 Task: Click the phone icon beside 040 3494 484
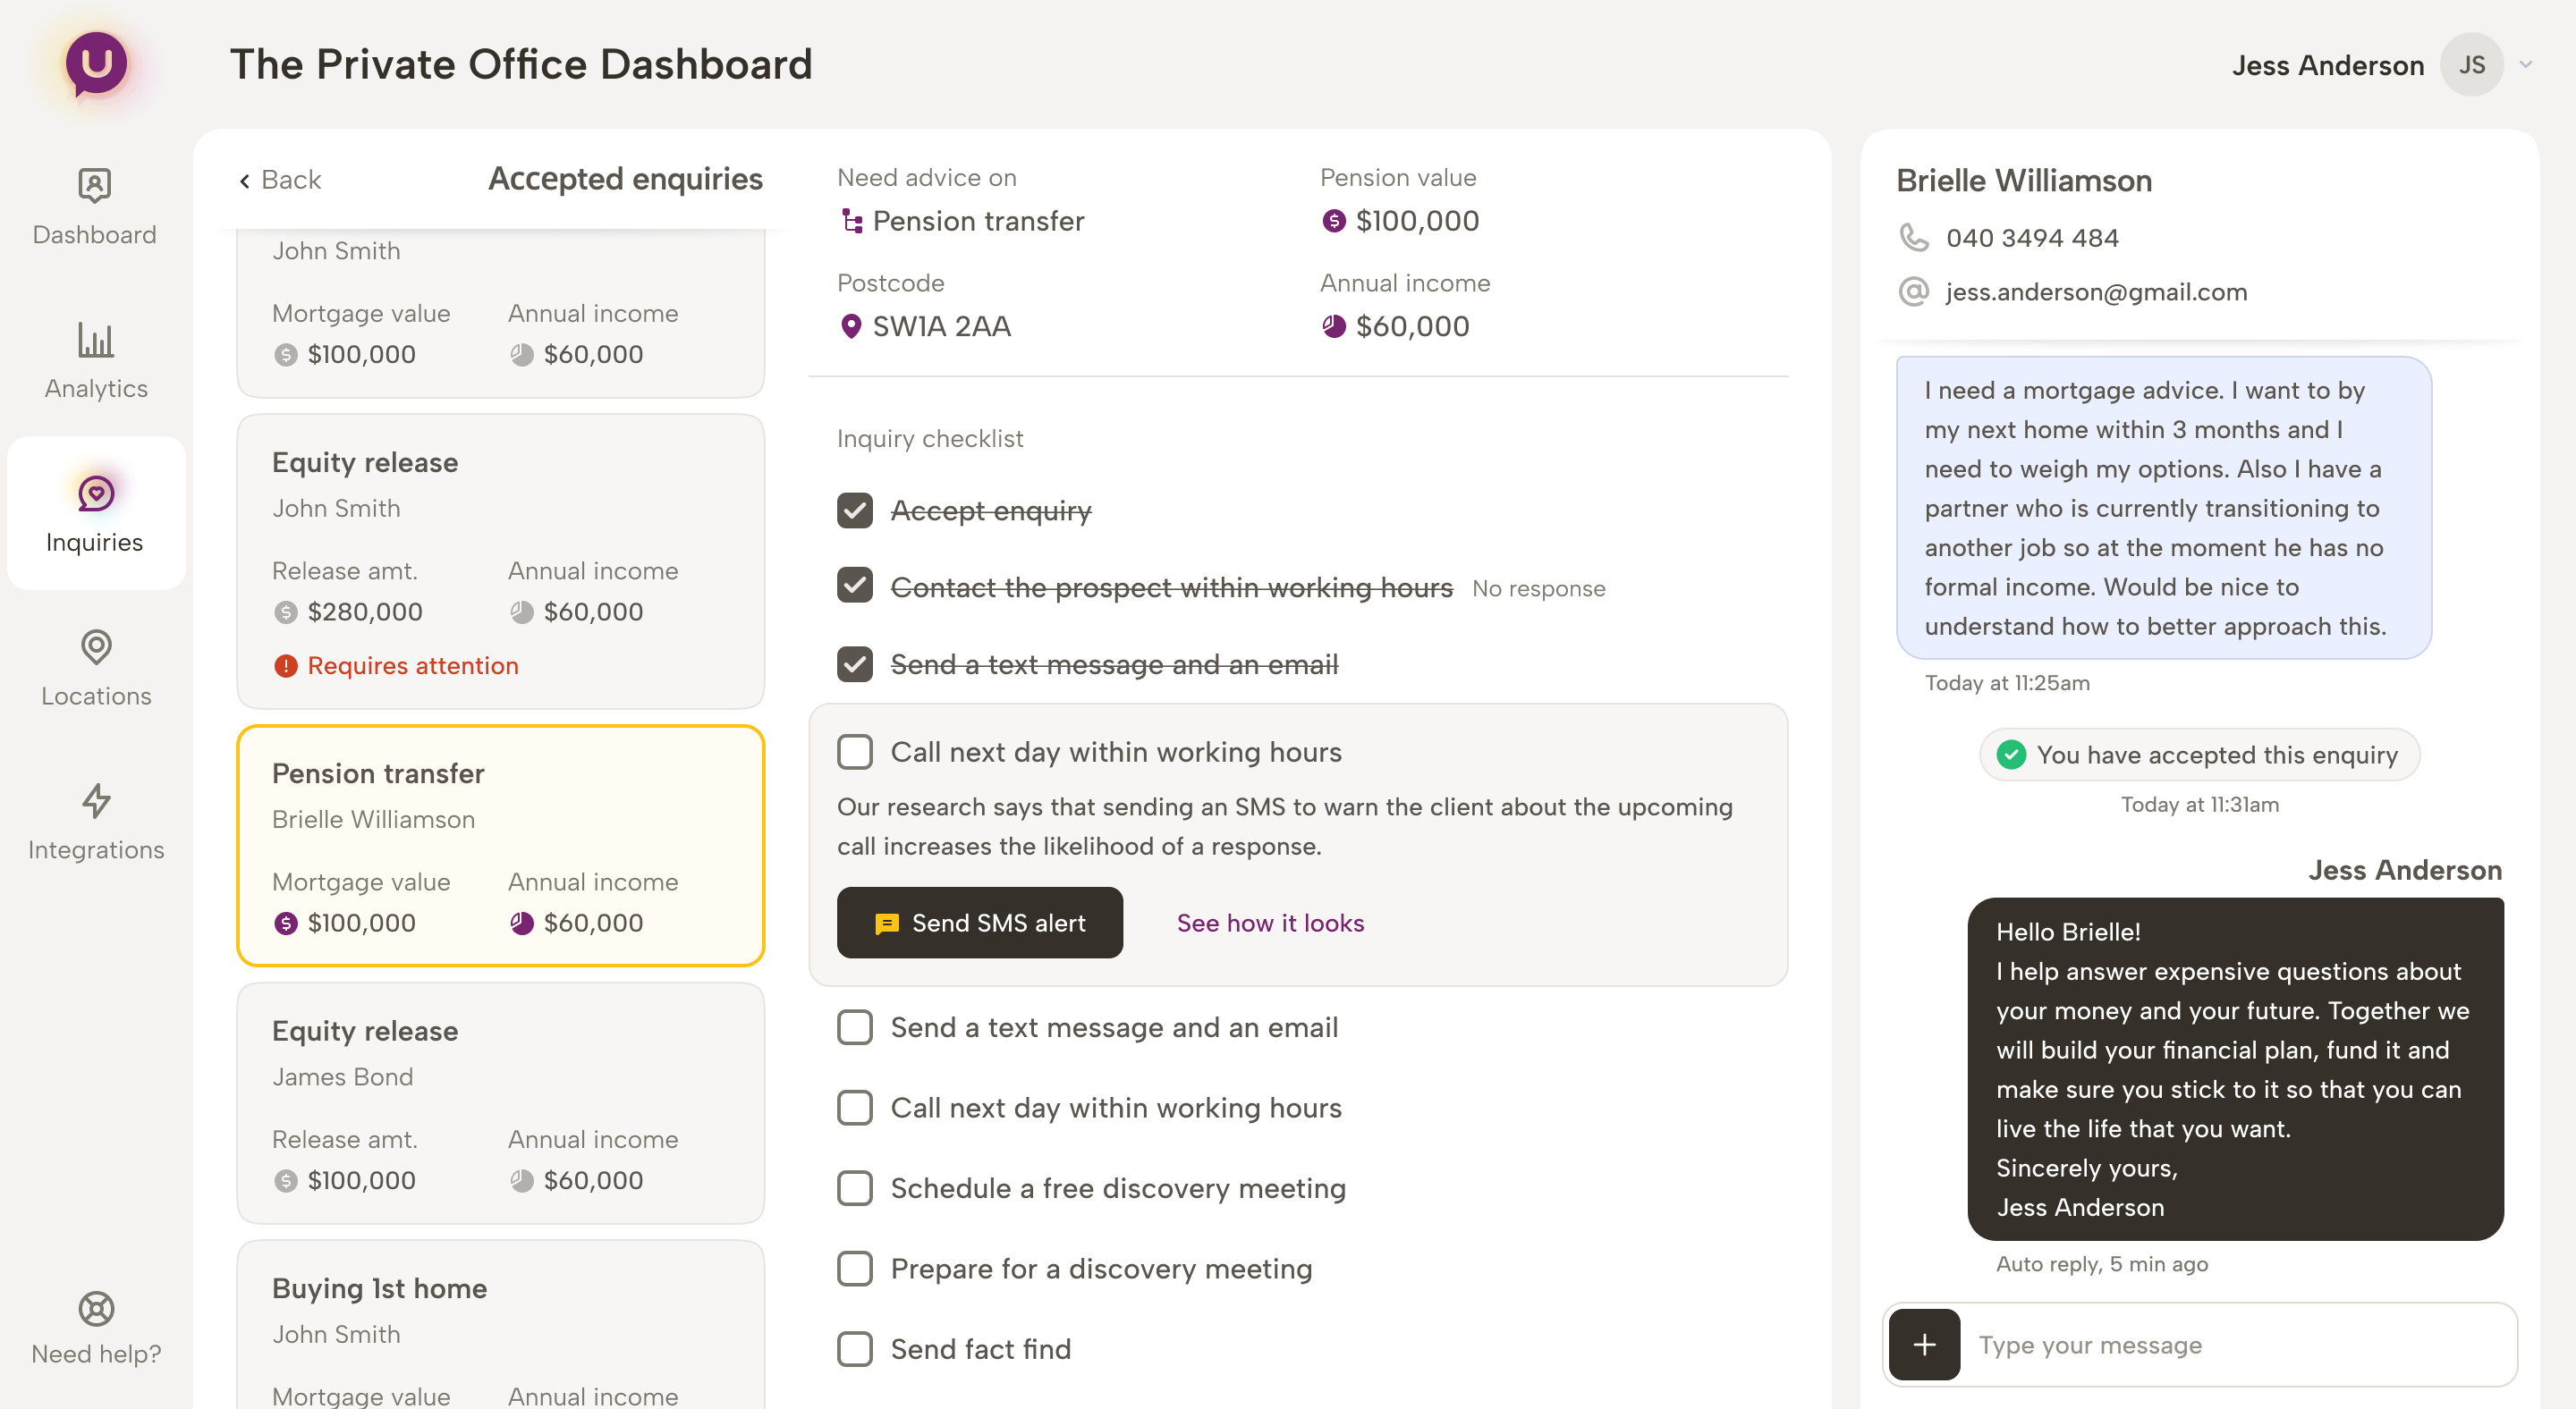(1913, 238)
